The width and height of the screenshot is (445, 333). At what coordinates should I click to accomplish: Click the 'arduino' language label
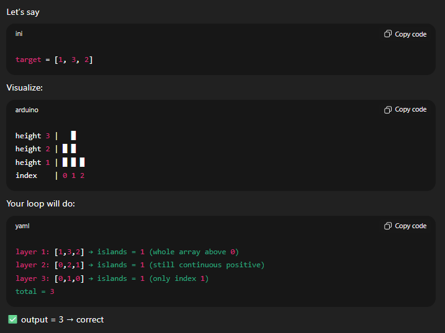pos(27,110)
